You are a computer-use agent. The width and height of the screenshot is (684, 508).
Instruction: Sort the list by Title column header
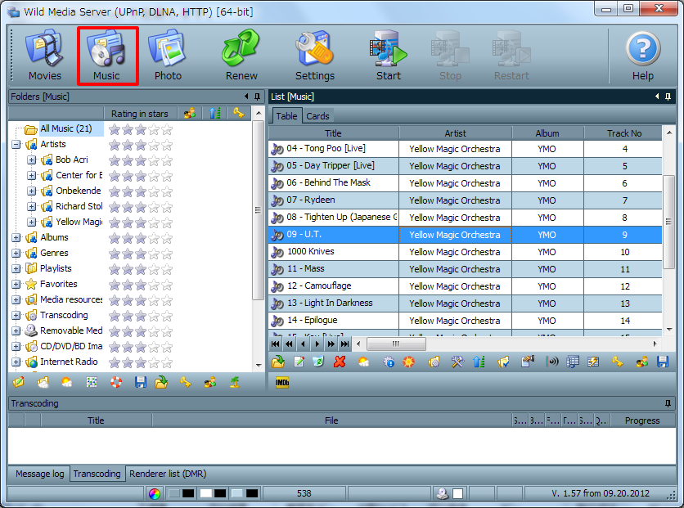(x=333, y=133)
